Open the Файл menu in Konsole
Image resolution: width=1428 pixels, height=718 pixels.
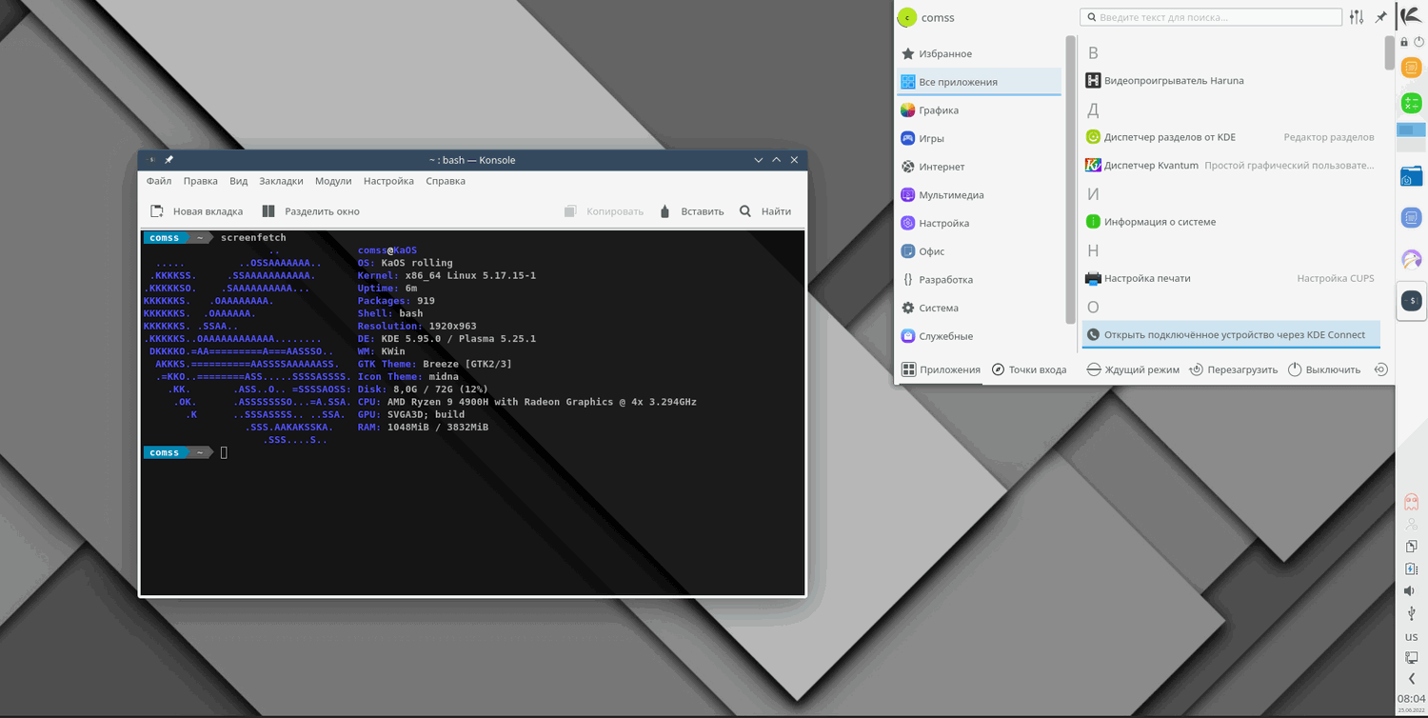pos(159,181)
